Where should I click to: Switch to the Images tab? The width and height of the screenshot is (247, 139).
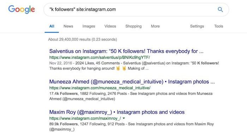(x=89, y=26)
